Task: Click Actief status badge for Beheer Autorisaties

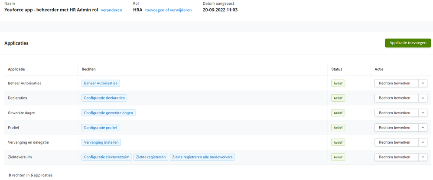Action: (338, 83)
